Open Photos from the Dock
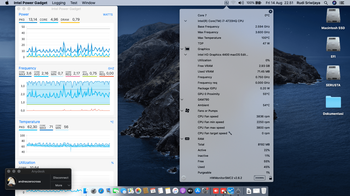350x196 pixels. (x=138, y=191)
